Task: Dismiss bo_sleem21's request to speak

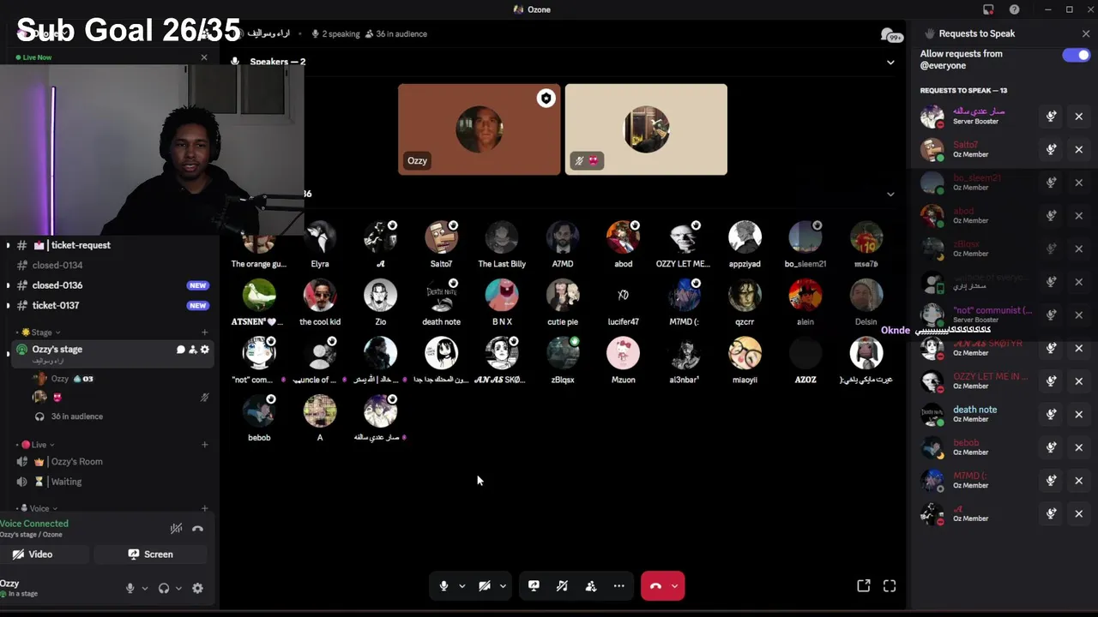Action: click(x=1079, y=183)
